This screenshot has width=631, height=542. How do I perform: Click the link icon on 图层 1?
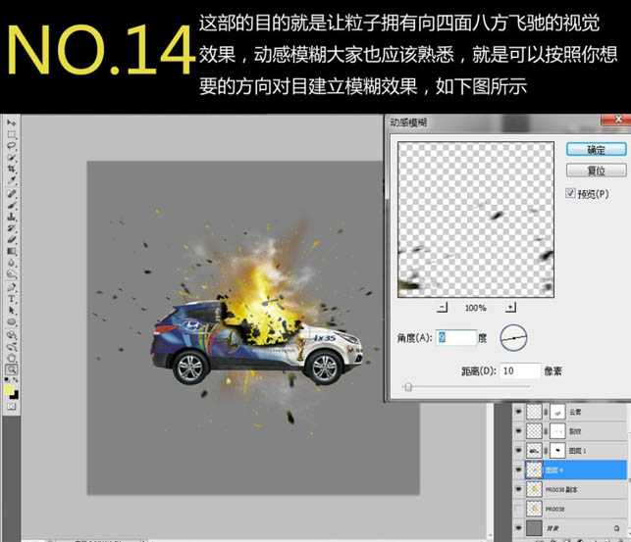click(x=546, y=451)
